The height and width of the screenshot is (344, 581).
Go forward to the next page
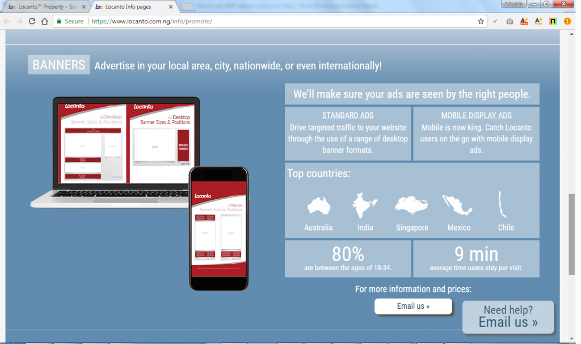click(19, 21)
